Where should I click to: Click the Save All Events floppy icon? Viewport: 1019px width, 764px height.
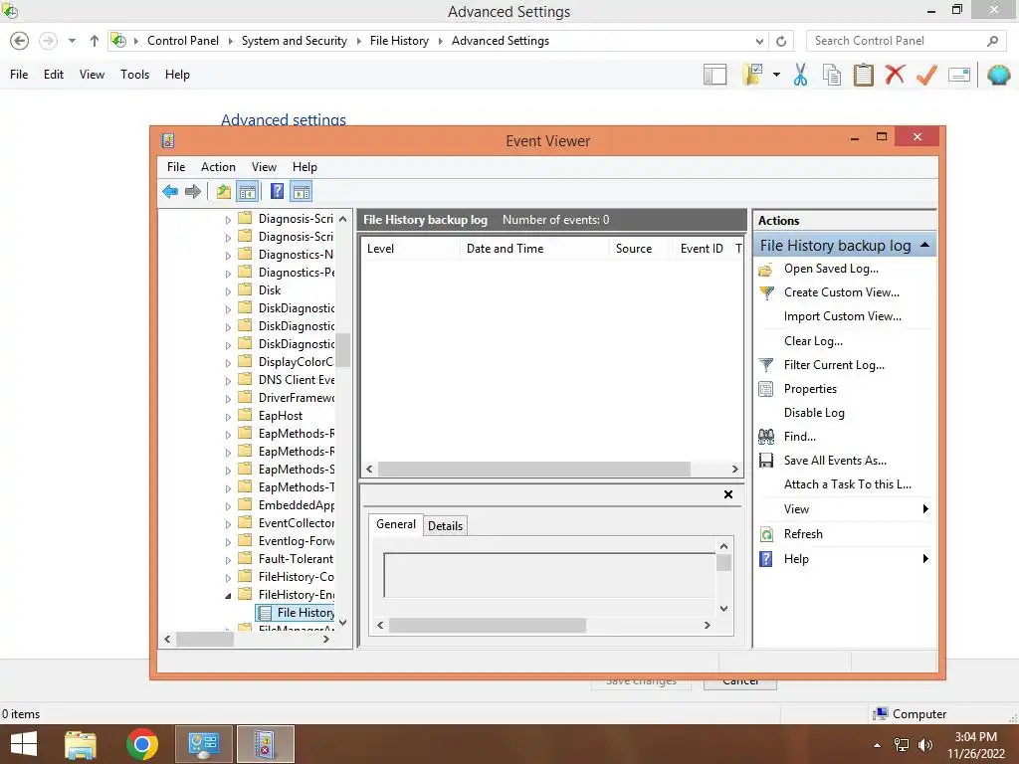click(x=766, y=461)
